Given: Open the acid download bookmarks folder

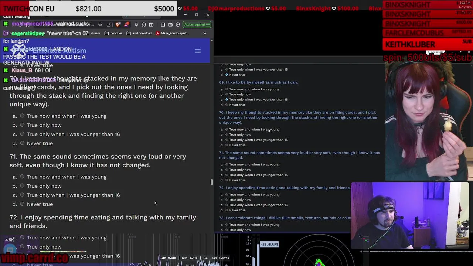Looking at the screenshot, I should point(139,33).
